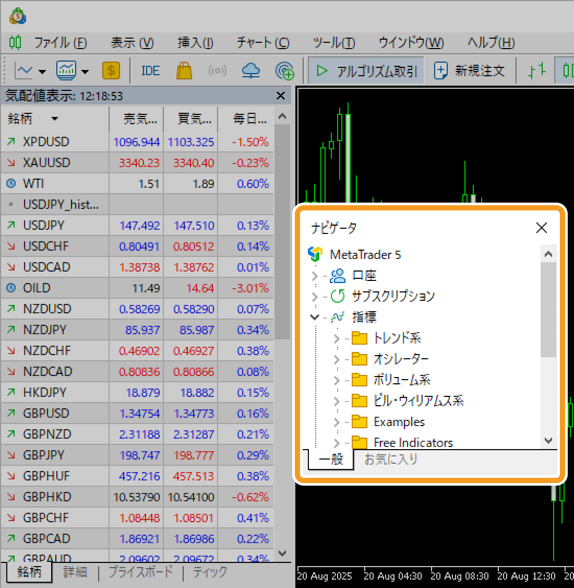
Task: Select the 口座 accounts item in Navigator
Action: 364,275
